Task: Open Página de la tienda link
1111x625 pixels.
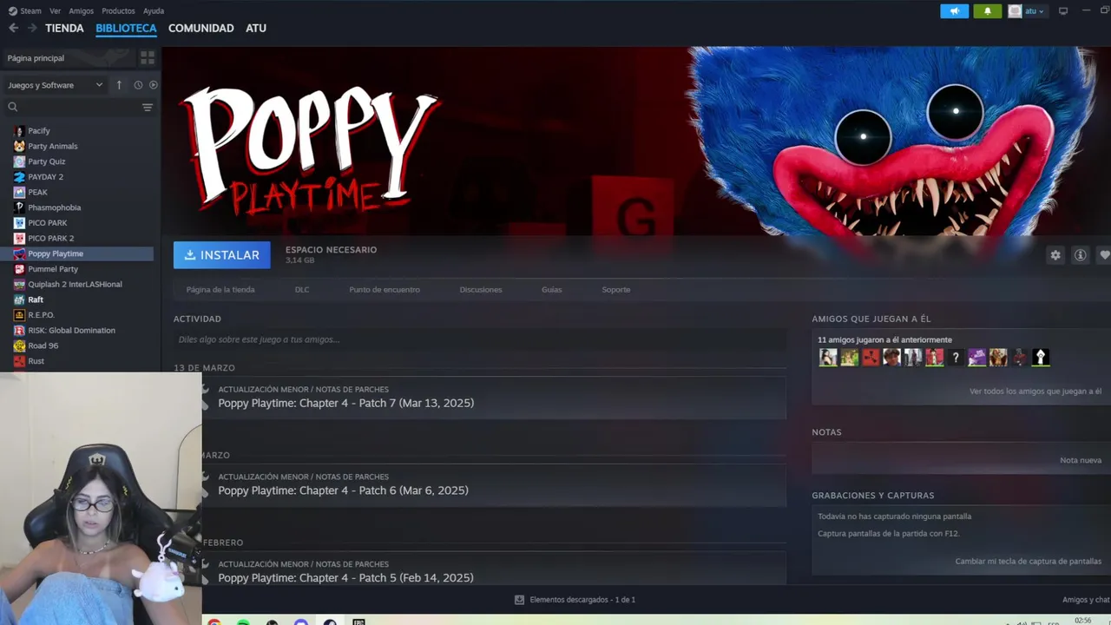Action: tap(220, 290)
